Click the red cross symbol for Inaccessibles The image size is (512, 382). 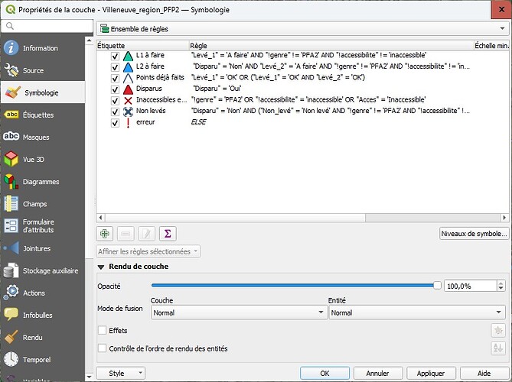pyautogui.click(x=128, y=100)
